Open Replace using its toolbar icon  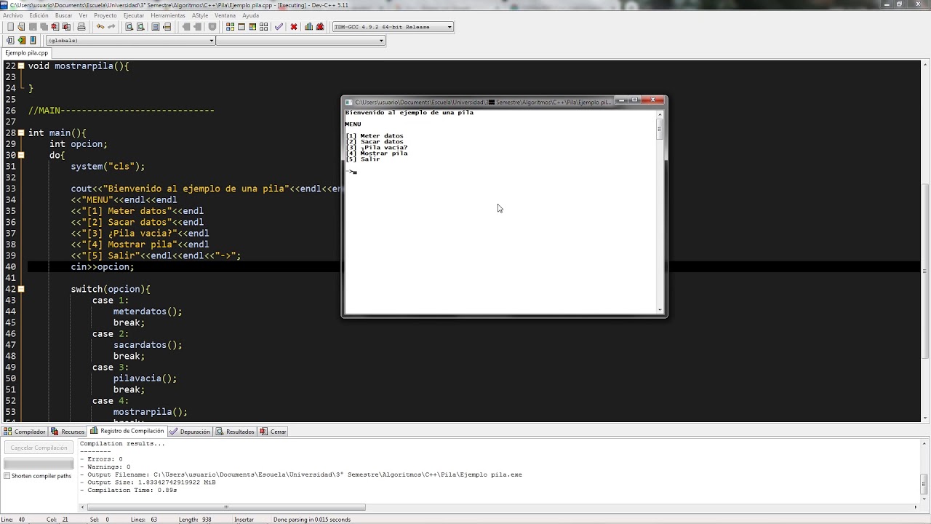[140, 27]
